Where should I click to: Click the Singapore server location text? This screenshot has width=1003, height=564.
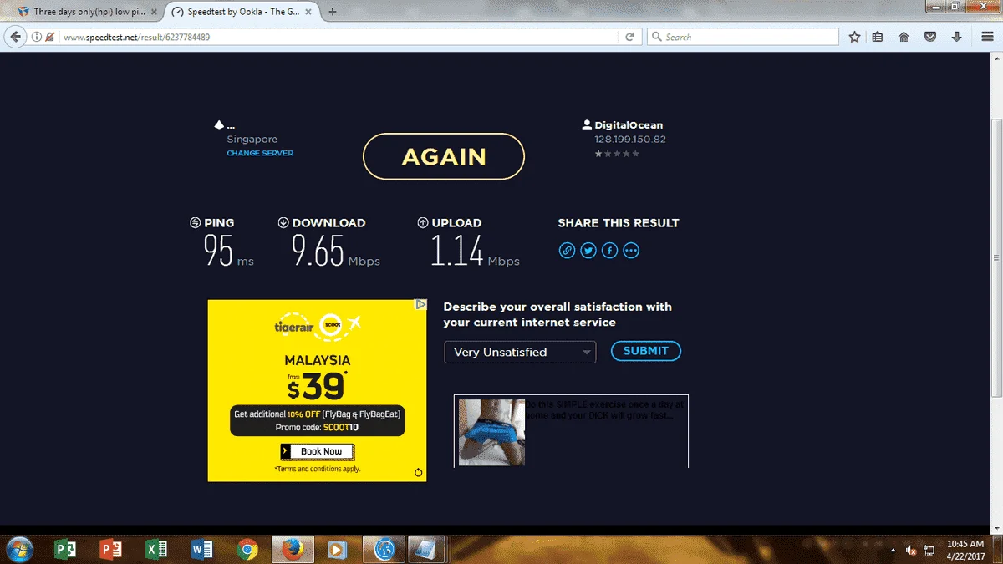coord(252,140)
